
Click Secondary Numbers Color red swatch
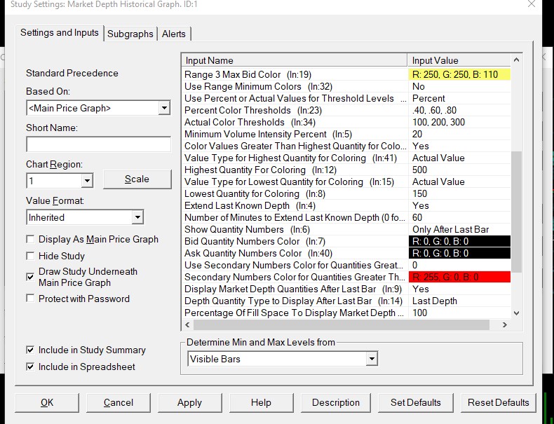click(459, 277)
